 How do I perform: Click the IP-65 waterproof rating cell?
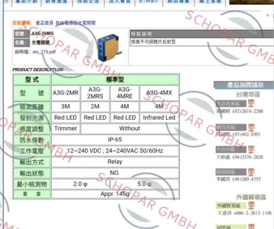(115, 140)
